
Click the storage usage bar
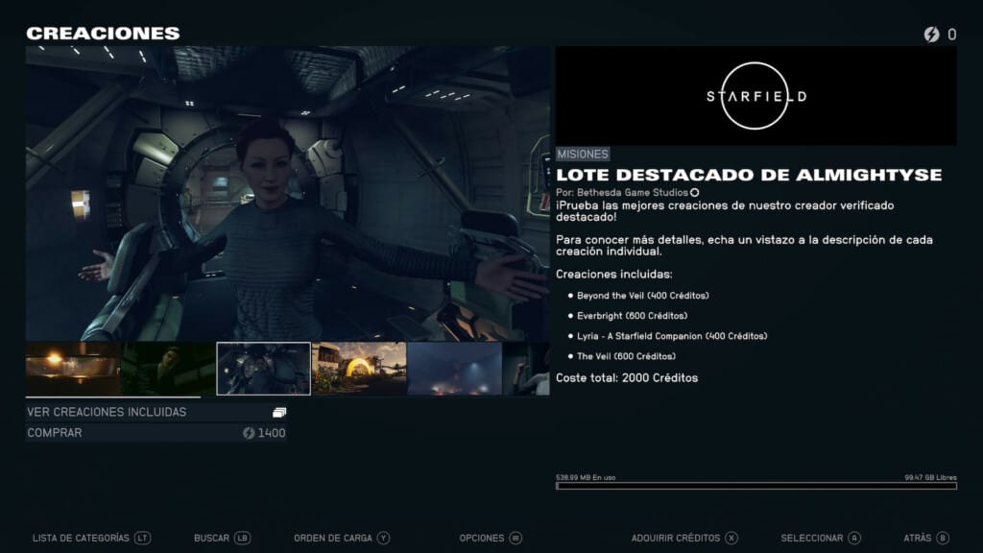click(755, 486)
